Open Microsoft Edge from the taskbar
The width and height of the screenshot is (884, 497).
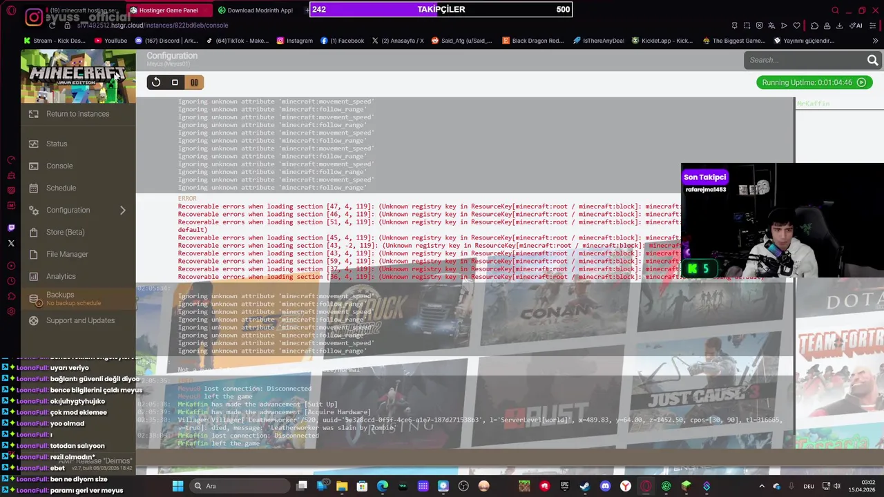pos(382,486)
